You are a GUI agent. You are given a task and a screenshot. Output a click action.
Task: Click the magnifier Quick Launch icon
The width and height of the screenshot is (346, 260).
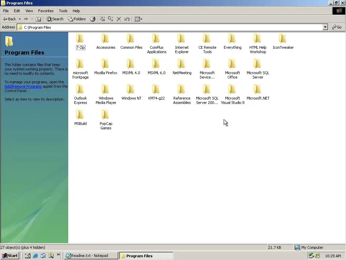51,256
